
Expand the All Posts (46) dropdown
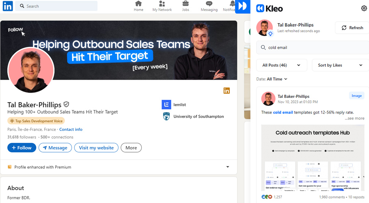click(281, 65)
